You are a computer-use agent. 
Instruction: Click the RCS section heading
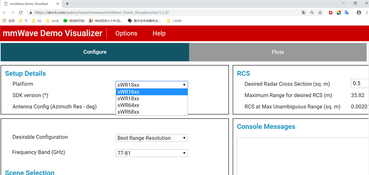(x=243, y=73)
